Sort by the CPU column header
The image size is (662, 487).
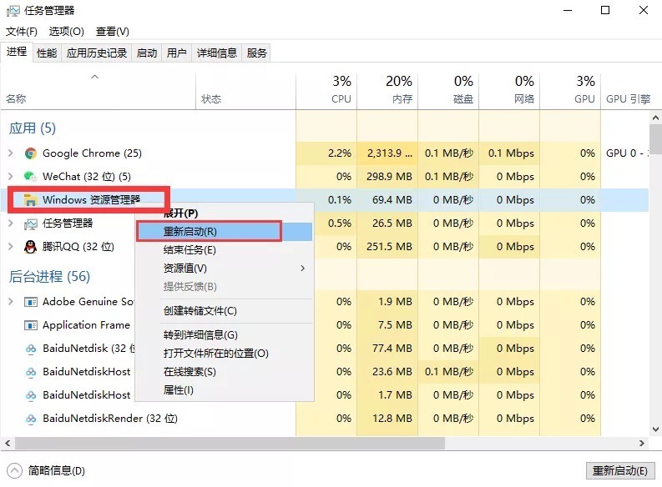coord(326,92)
